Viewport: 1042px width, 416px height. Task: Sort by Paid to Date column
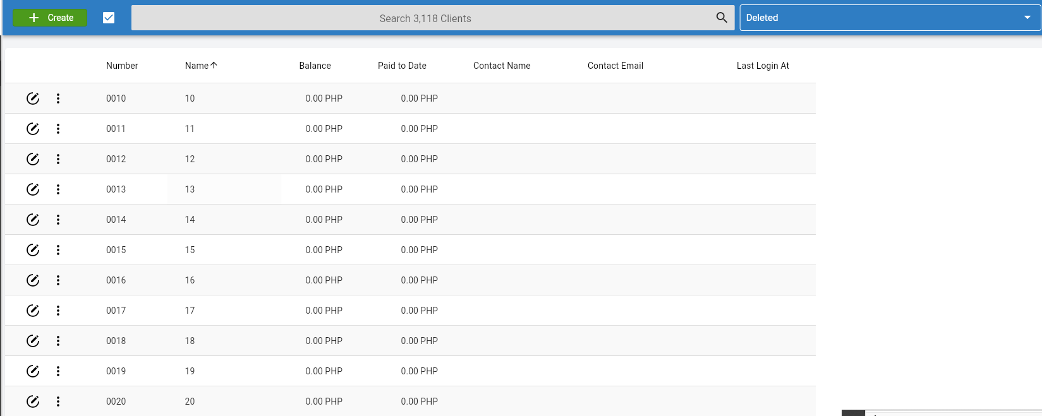coord(402,66)
